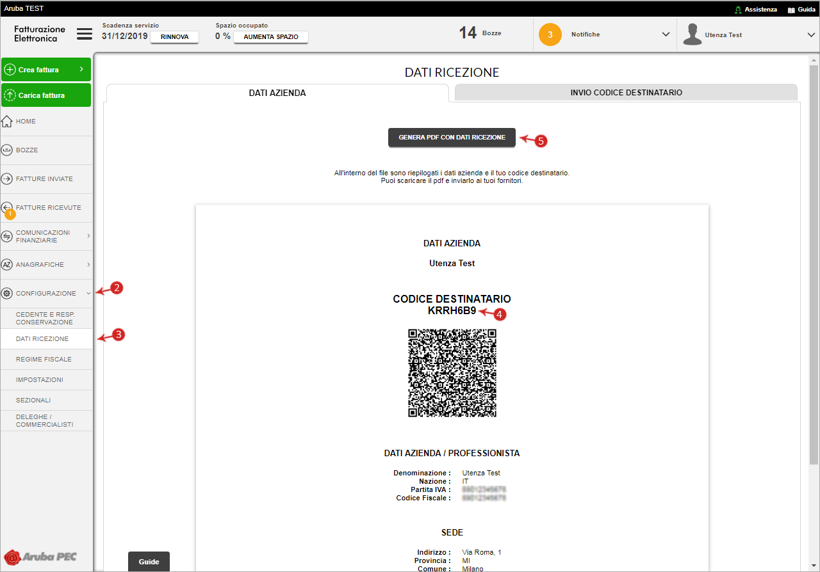Click the Guide button at the bottom

tap(149, 561)
